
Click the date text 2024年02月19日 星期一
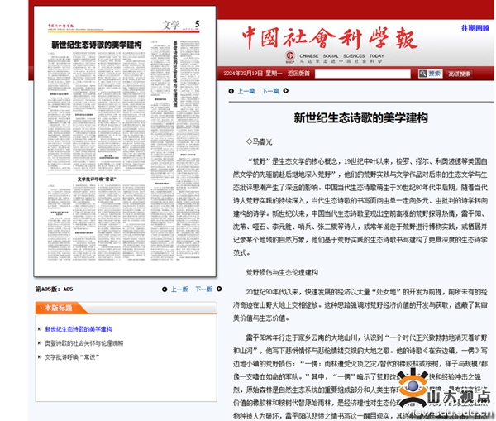click(253, 74)
